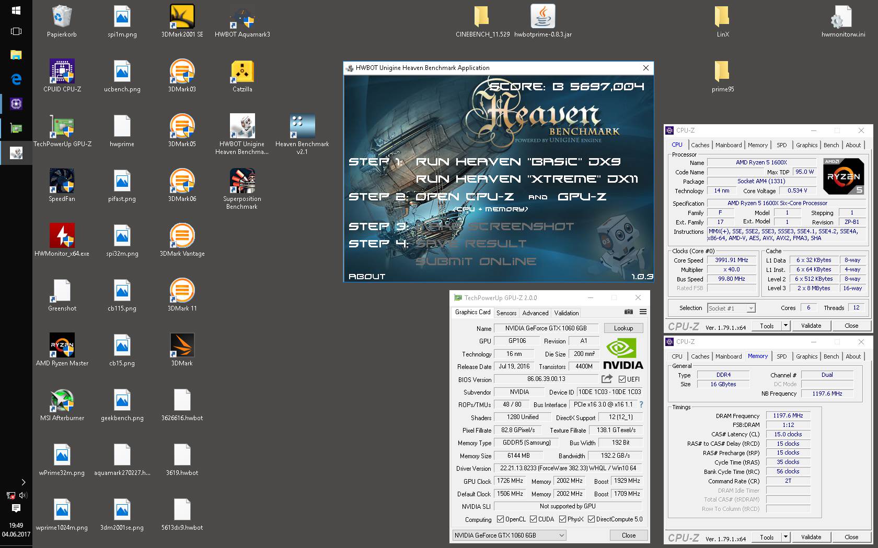
Task: Launch SpeedFan desktop icon
Action: (x=62, y=185)
